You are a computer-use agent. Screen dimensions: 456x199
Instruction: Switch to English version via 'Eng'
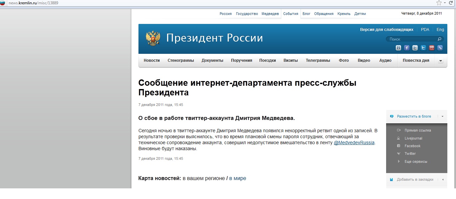[x=440, y=30]
